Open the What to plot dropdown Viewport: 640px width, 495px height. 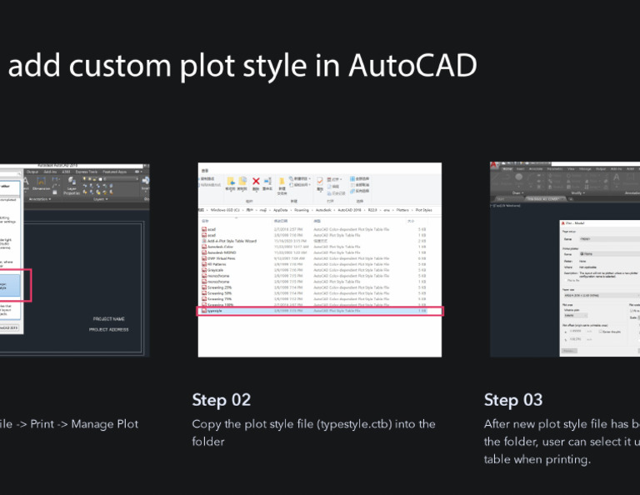point(576,316)
